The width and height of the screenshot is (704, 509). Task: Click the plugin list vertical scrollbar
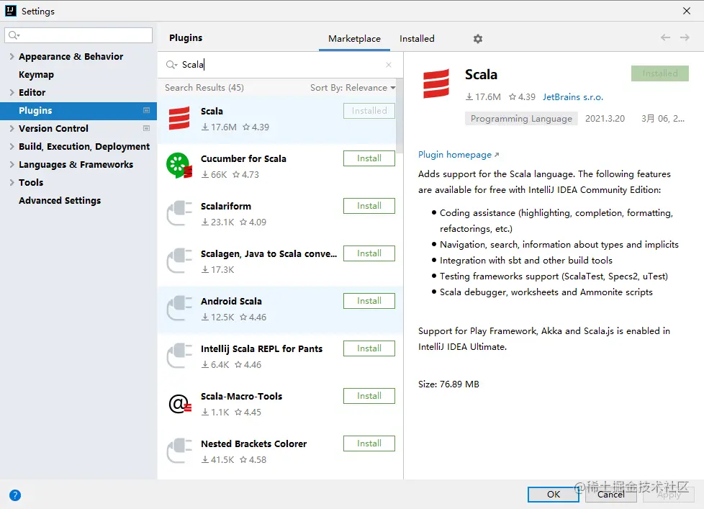[400, 116]
